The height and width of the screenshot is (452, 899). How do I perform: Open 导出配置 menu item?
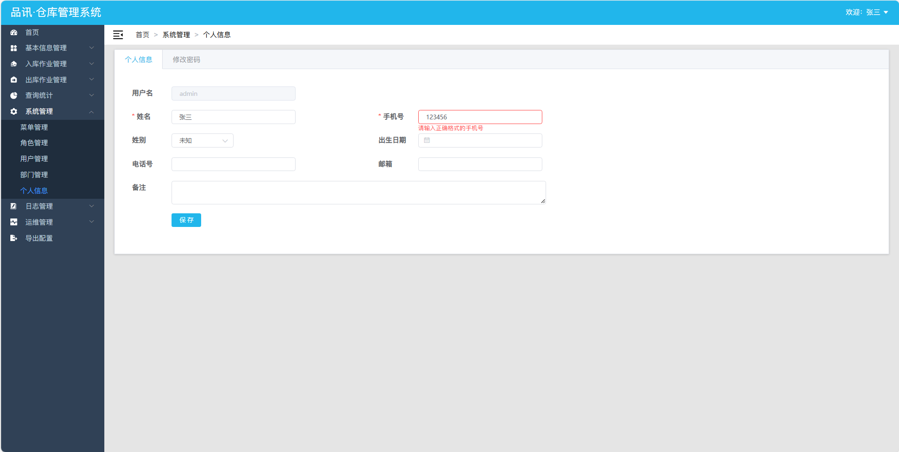pos(53,238)
